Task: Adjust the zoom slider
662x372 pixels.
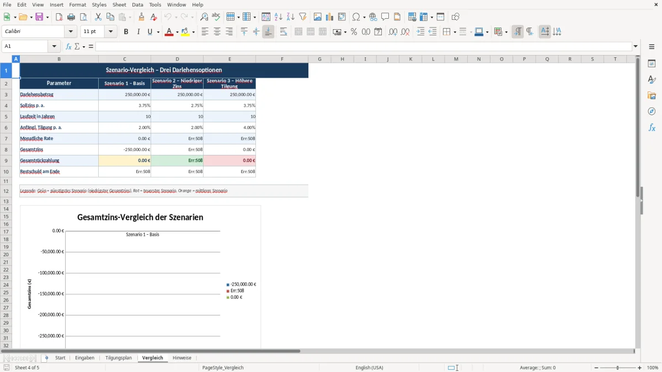Action: pos(618,368)
